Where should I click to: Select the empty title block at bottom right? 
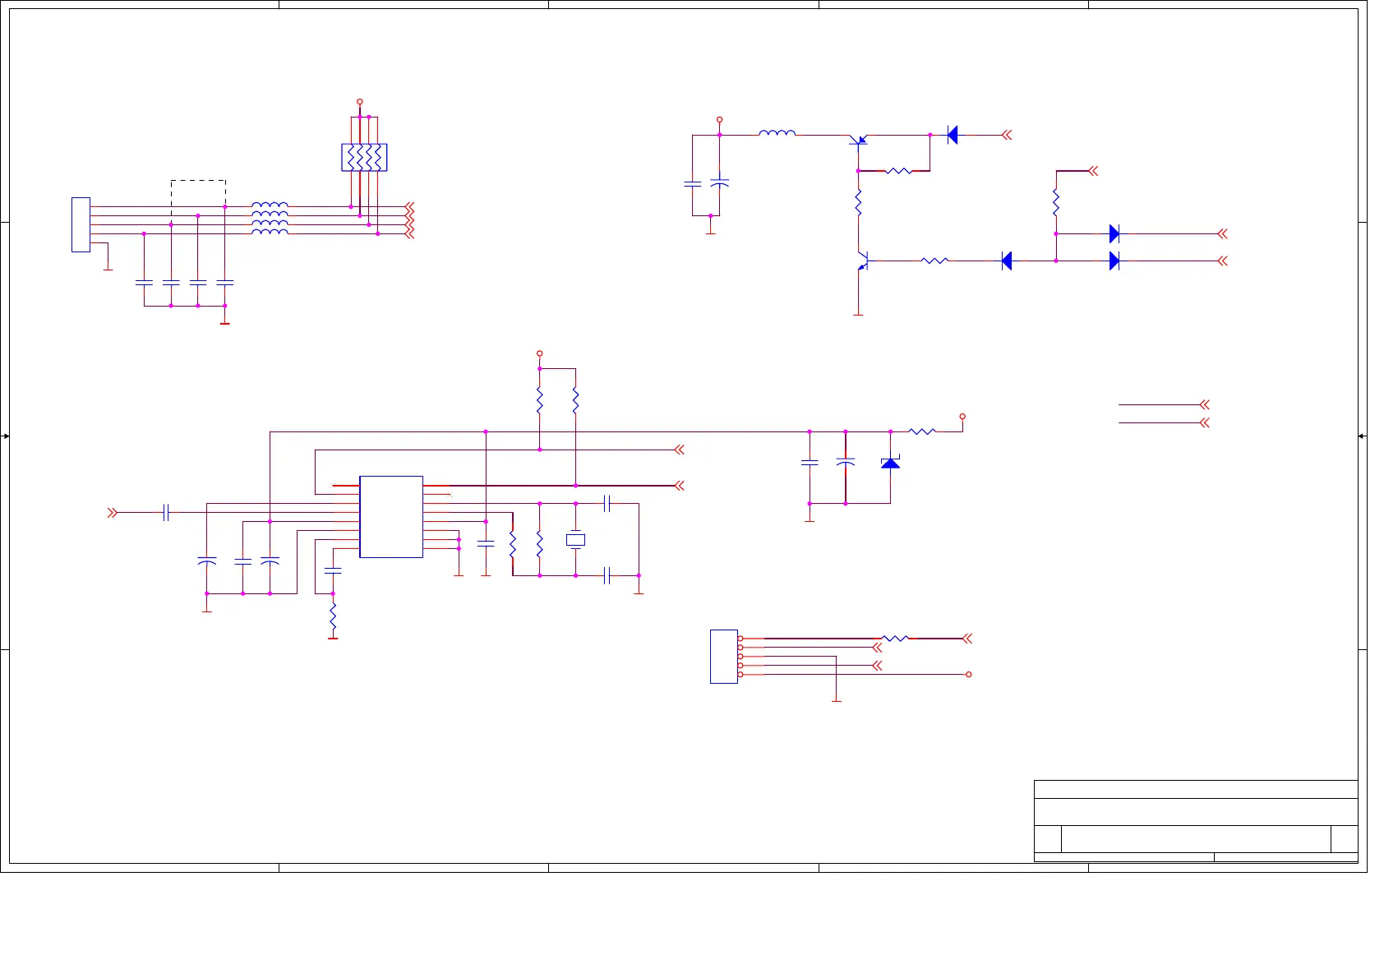pos(1196,821)
